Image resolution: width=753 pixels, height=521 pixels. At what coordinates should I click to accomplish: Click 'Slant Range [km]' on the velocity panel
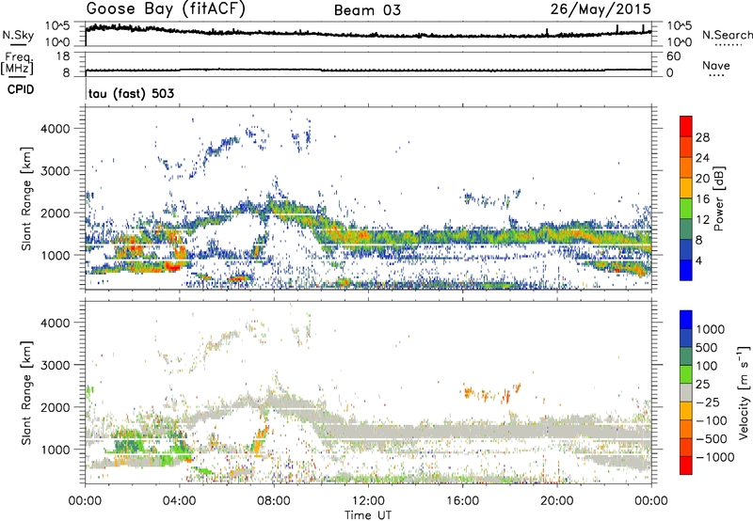26,392
